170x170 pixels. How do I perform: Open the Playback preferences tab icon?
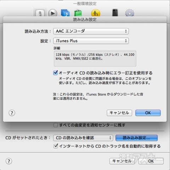click(53, 13)
